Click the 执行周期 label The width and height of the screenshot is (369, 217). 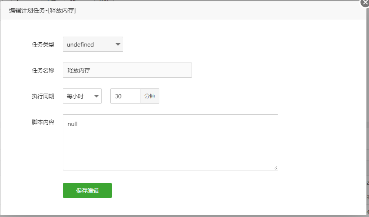point(43,96)
